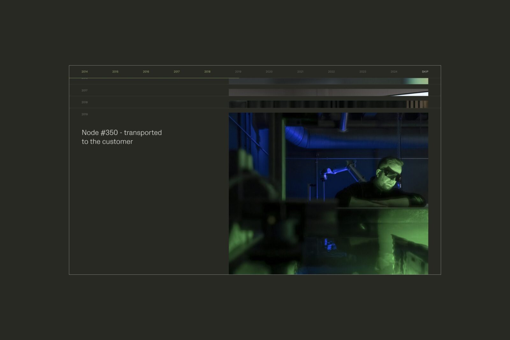510x340 pixels.
Task: Click the 2019 row label above heading
Action: pos(84,114)
